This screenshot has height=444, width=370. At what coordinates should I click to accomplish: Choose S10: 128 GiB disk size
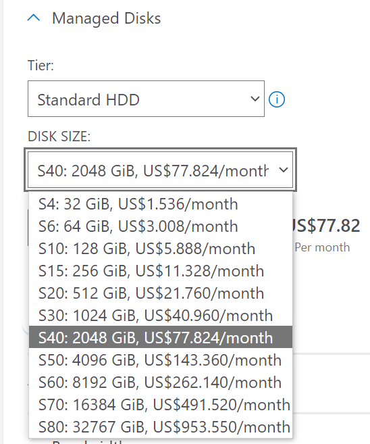coord(161,249)
